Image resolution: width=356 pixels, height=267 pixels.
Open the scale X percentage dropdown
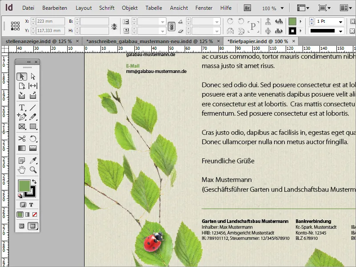pyautogui.click(x=162, y=22)
